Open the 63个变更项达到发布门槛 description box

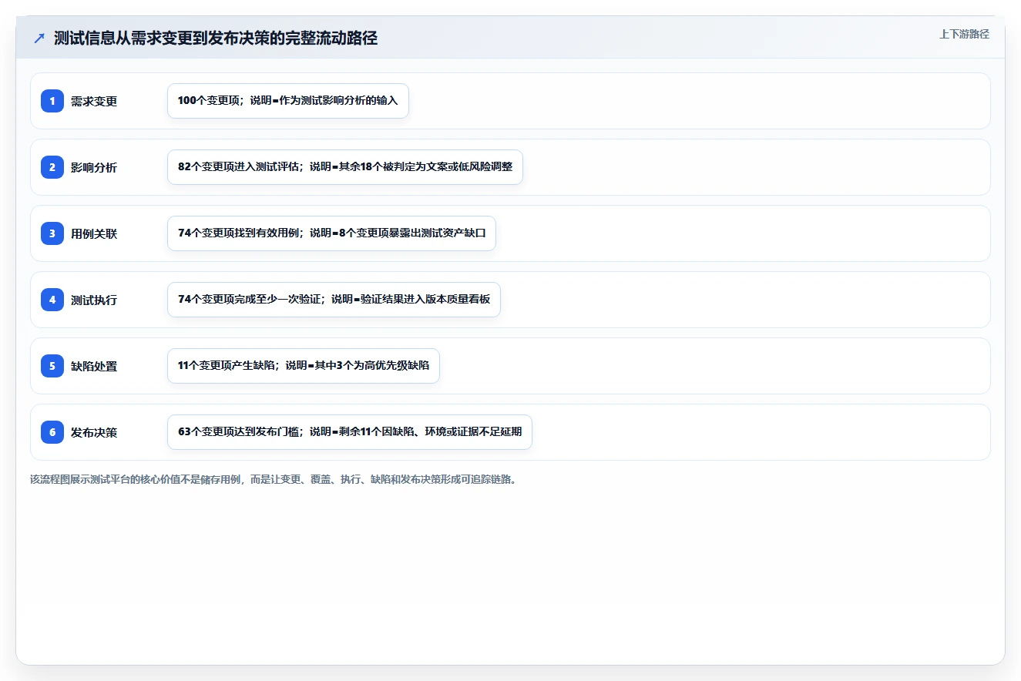click(350, 432)
